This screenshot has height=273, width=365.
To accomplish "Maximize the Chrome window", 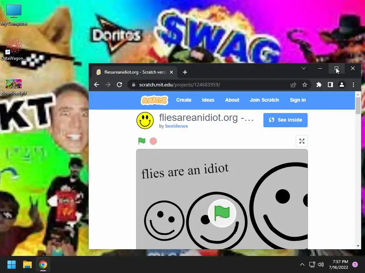I will coord(336,69).
